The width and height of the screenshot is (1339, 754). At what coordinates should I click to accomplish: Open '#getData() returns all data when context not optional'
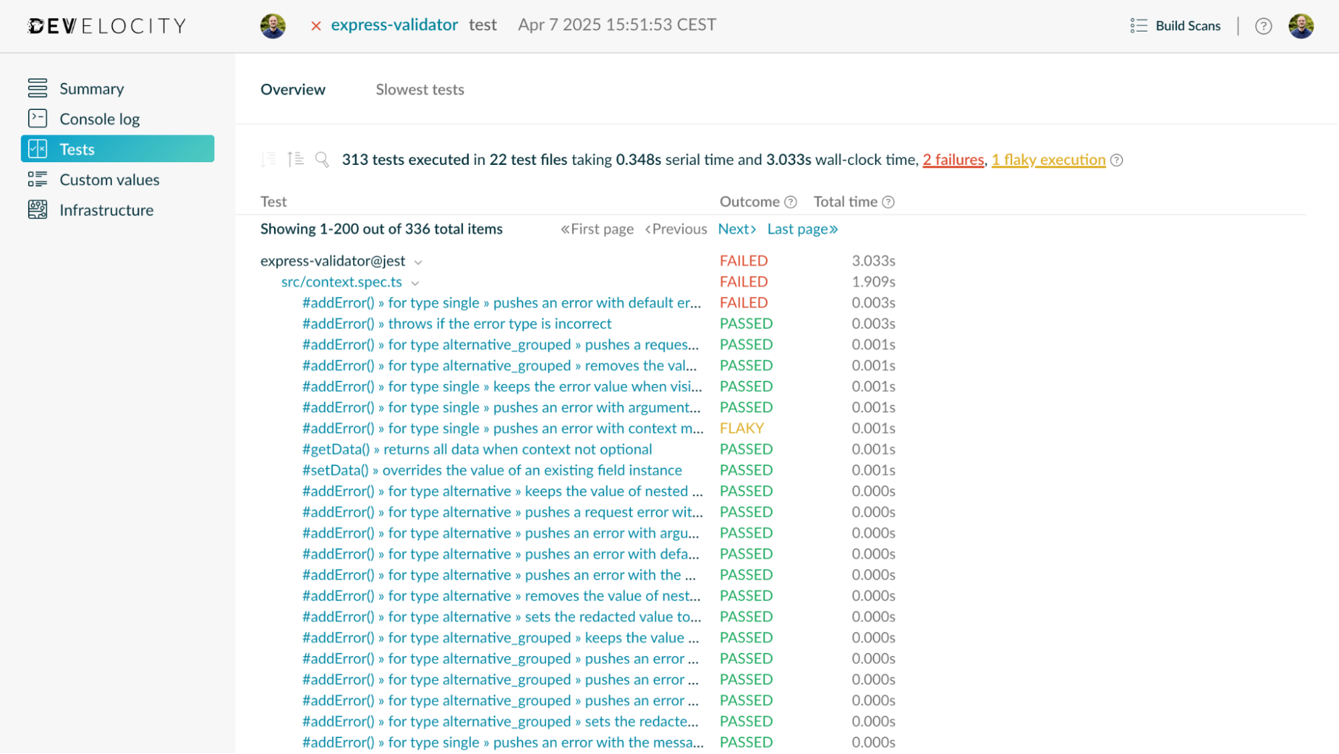point(477,449)
